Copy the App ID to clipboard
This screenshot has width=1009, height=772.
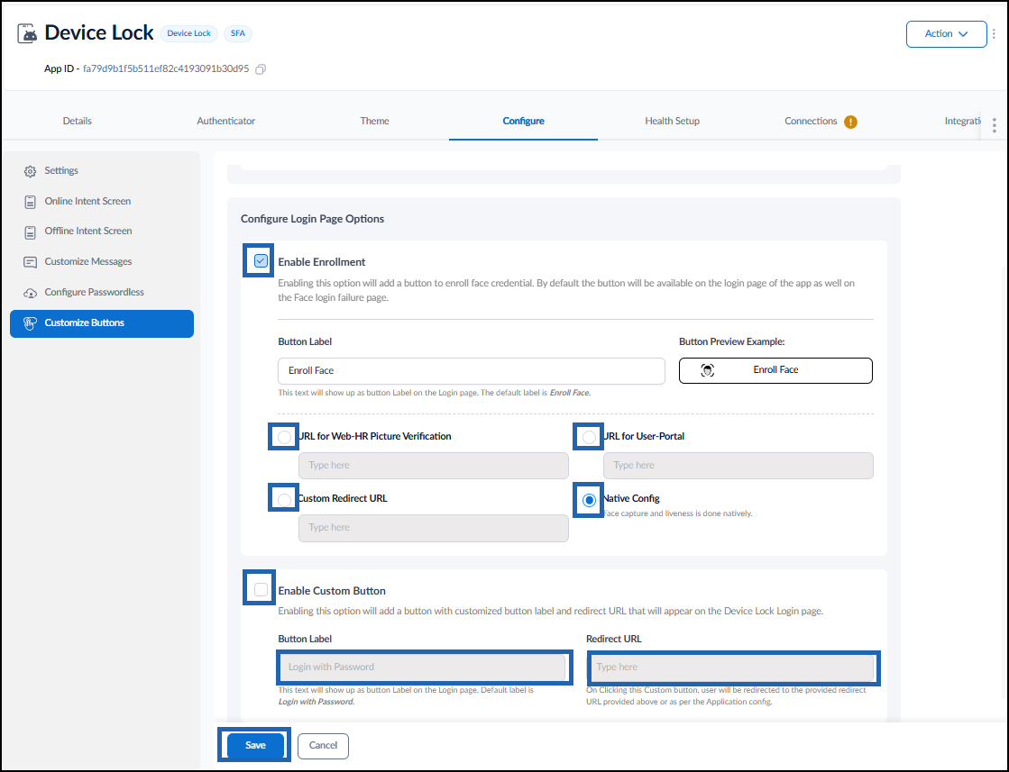[261, 69]
